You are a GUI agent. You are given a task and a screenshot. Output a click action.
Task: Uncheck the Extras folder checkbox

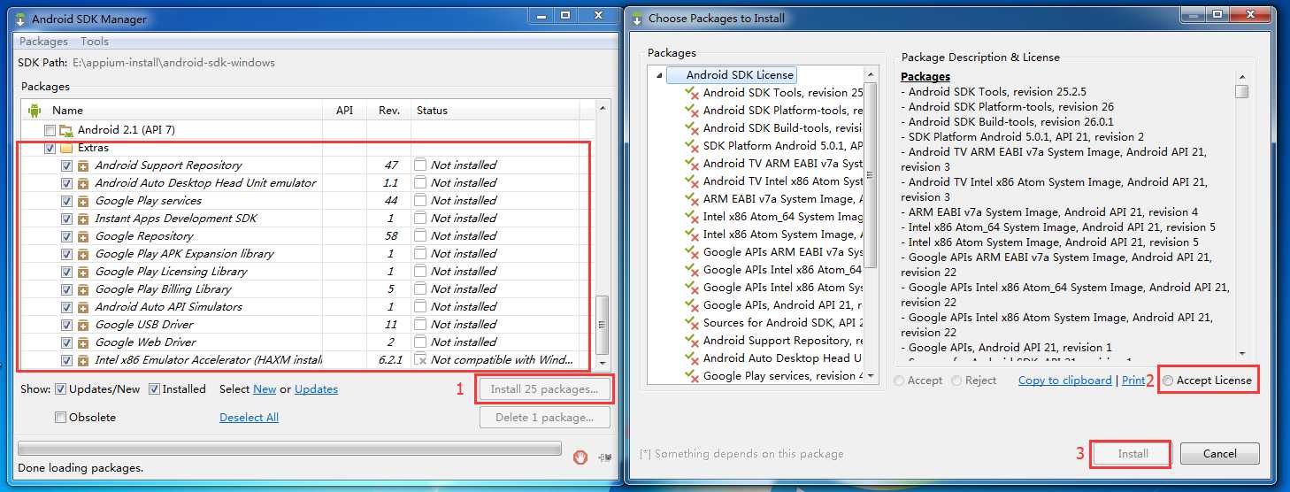coord(50,148)
